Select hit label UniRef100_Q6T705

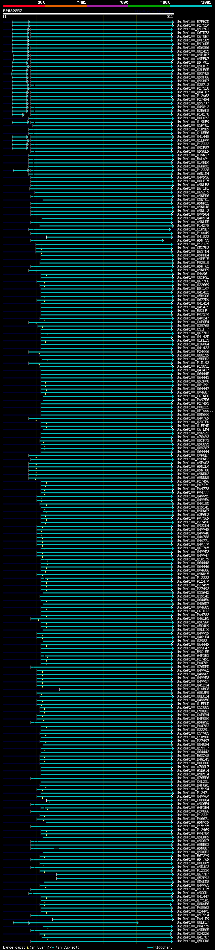tap(193, 548)
